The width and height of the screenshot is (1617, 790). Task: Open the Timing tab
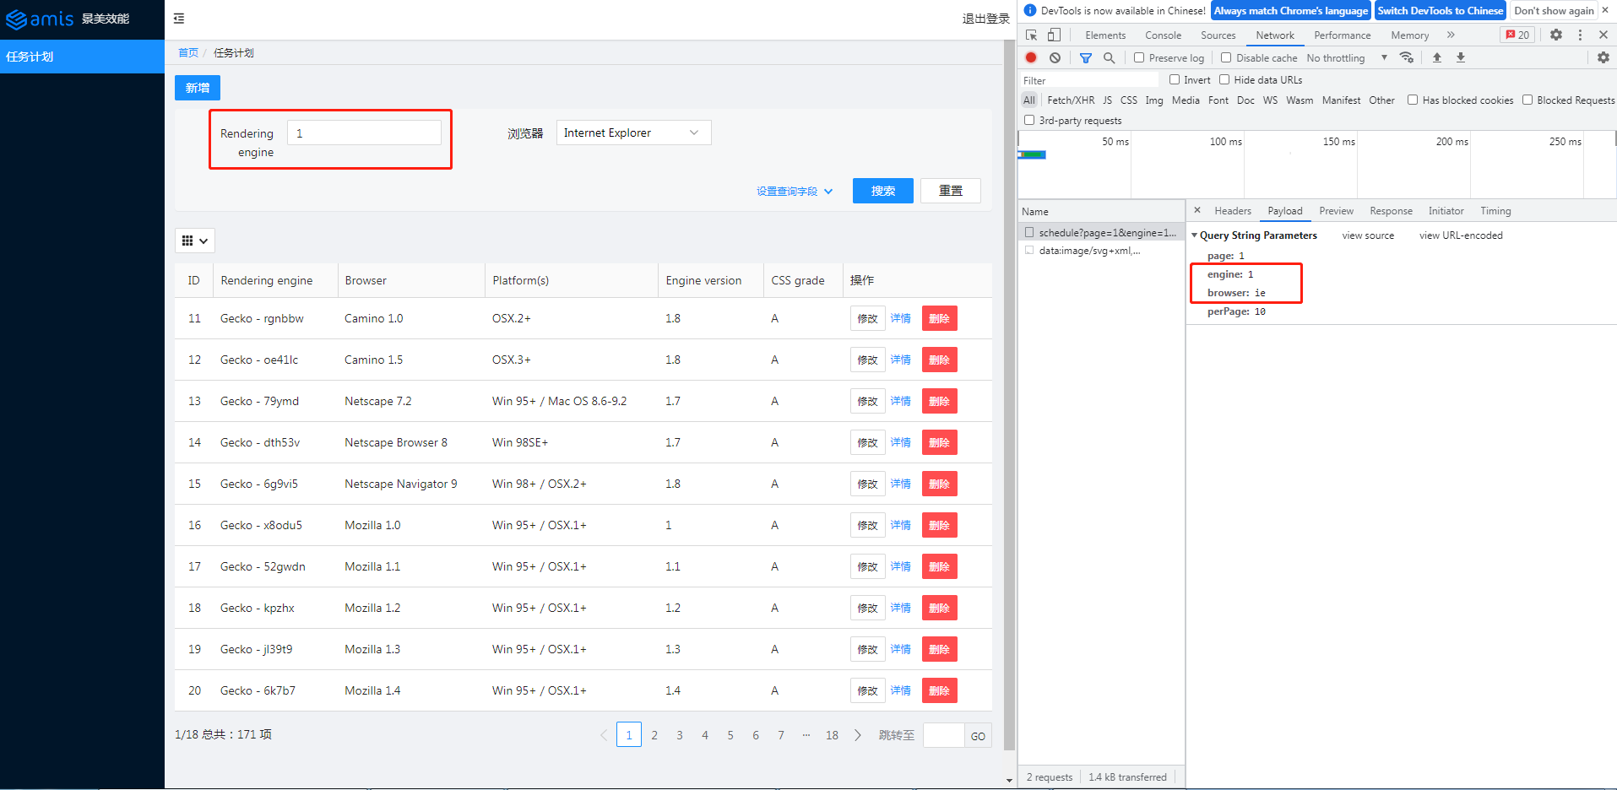(1495, 211)
